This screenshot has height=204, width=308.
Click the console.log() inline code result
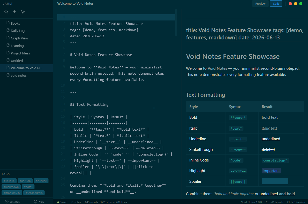pyautogui.click(x=275, y=160)
